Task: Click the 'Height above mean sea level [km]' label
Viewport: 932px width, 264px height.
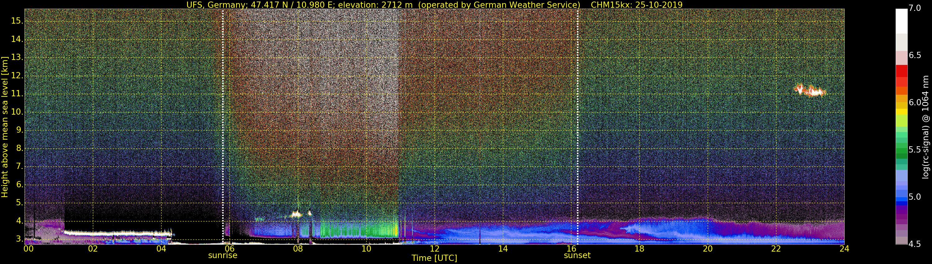Action: click(x=4, y=127)
